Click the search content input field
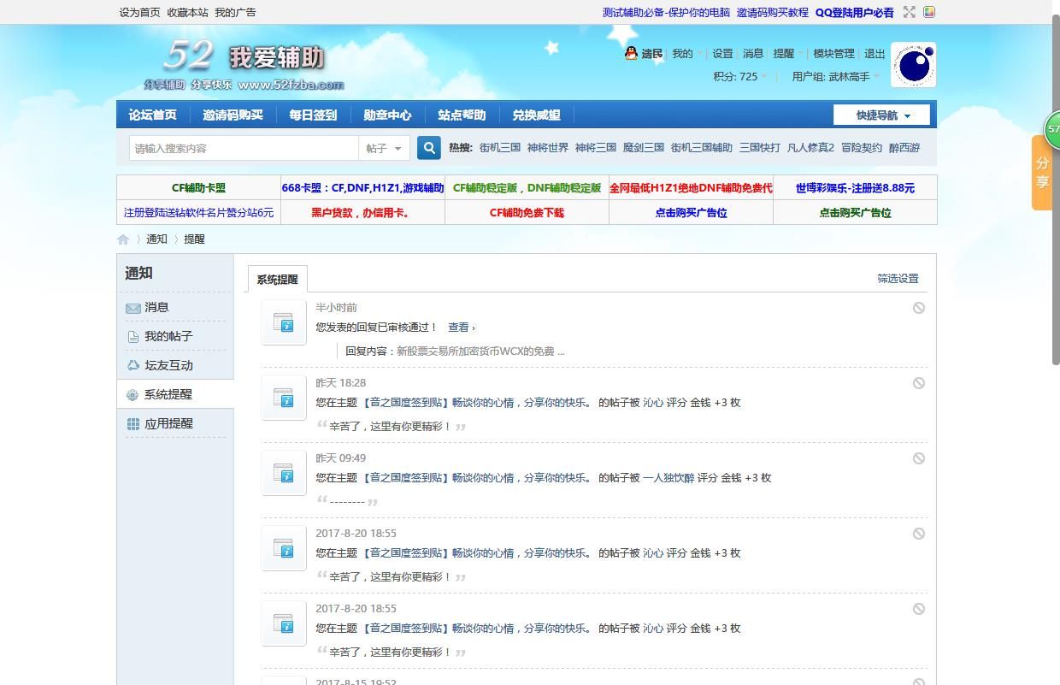The image size is (1060, 685). [x=244, y=148]
